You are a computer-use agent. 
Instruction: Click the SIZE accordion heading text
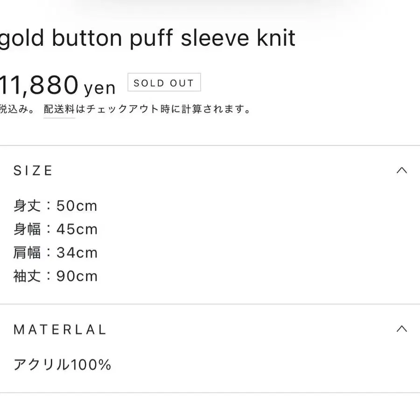(33, 171)
